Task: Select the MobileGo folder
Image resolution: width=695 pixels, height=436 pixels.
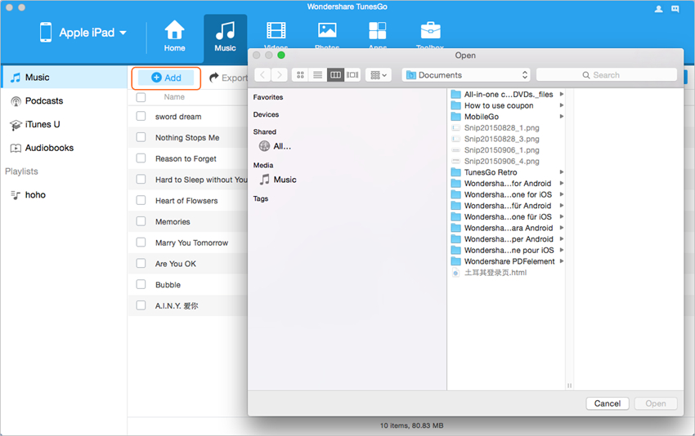Action: [x=481, y=117]
